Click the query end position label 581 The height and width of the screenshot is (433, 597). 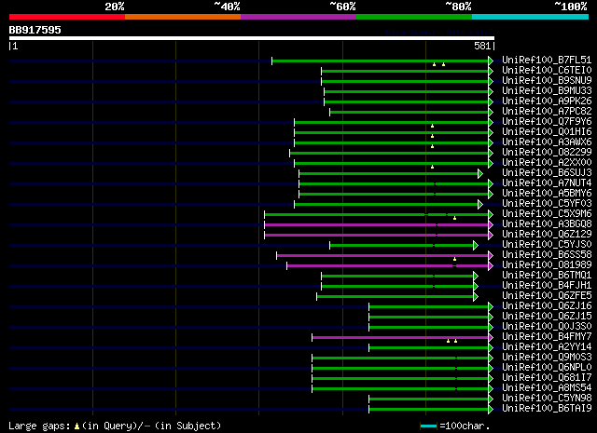pos(482,46)
